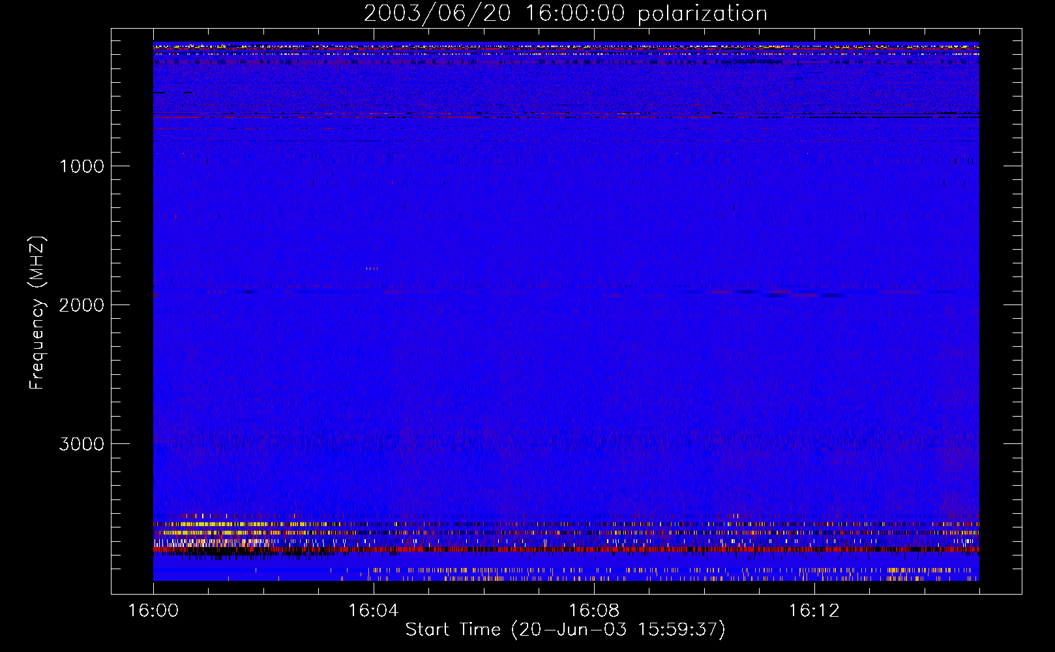1055x652 pixels.
Task: Click the 3000 frequency tick label
Action: tap(82, 444)
